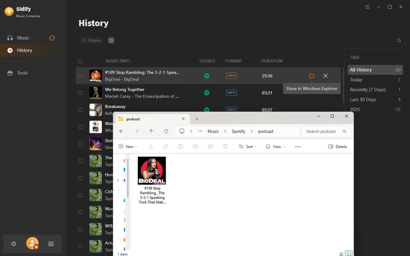Check the box for We Belong Together
This screenshot has width=410, height=256.
(x=80, y=93)
